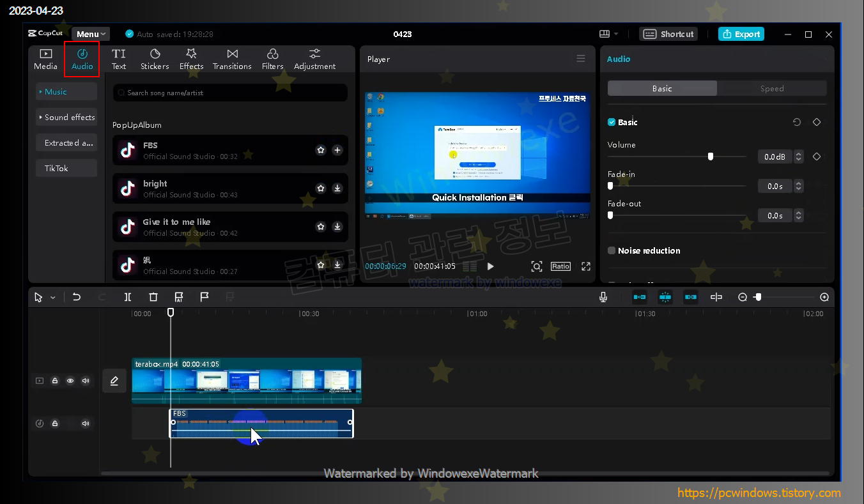Viewport: 864px width, 504px height.
Task: Open the Effects panel
Action: tap(191, 59)
